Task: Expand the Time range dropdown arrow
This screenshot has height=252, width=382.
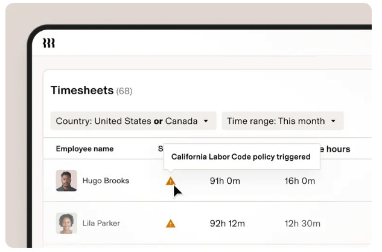Action: [x=333, y=121]
